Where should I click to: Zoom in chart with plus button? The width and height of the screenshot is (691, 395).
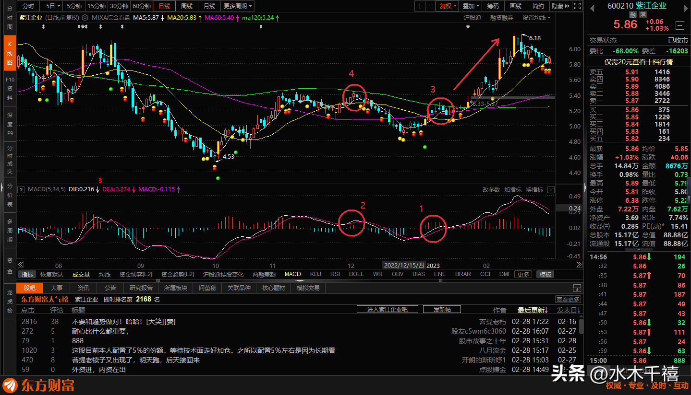(420, 6)
